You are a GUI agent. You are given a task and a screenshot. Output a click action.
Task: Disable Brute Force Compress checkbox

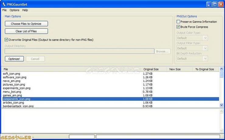click(x=178, y=27)
